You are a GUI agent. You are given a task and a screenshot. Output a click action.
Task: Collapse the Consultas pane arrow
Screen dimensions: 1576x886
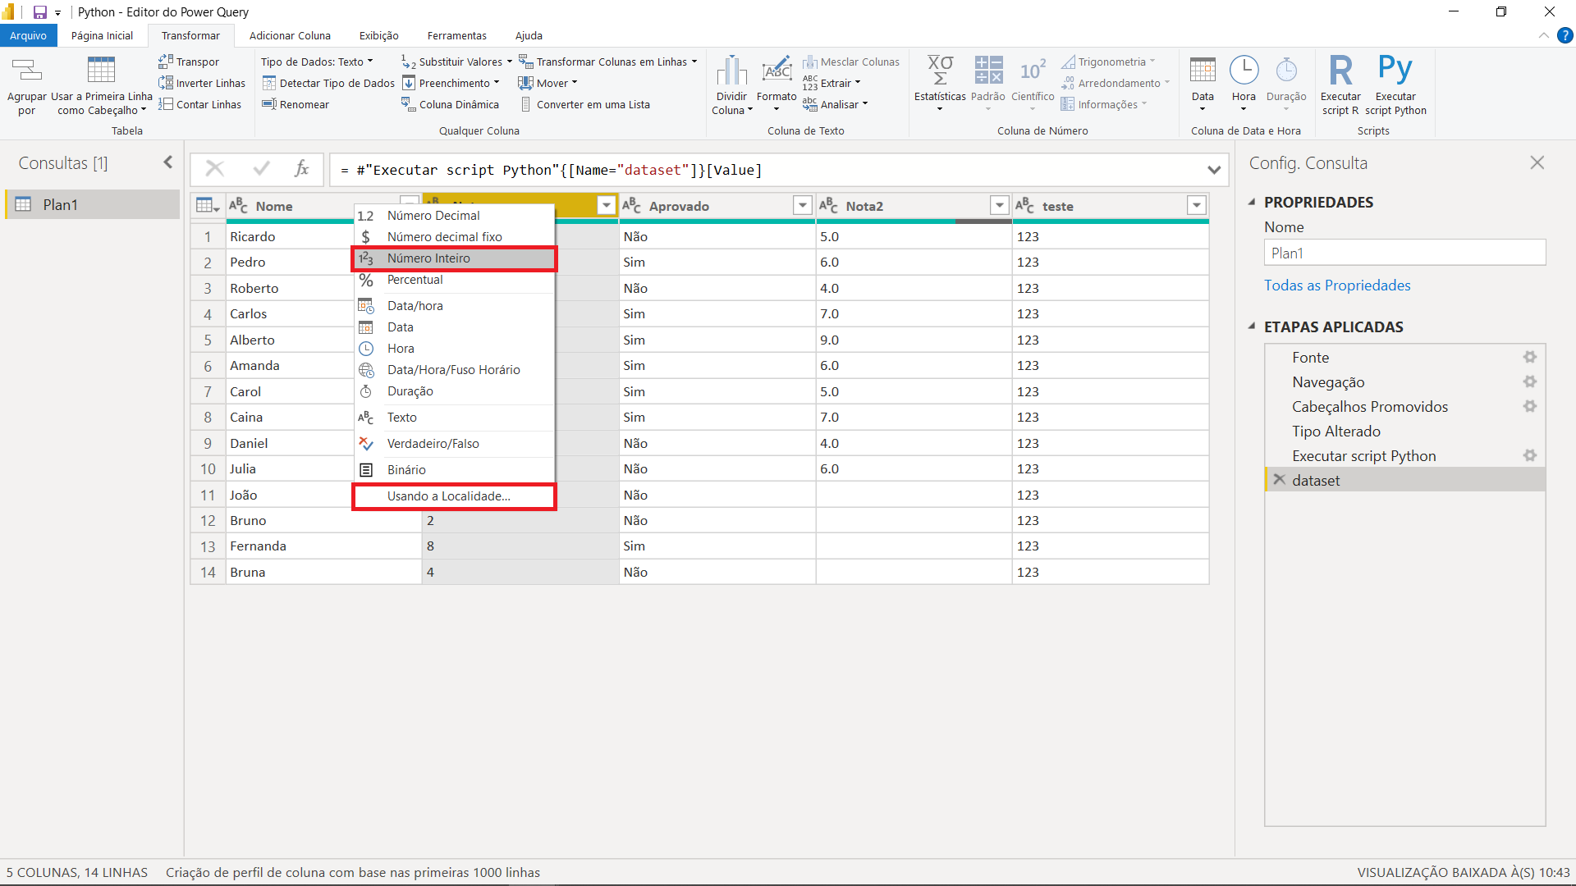168,162
